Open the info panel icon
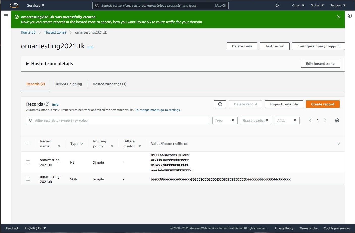The width and height of the screenshot is (355, 233). [350, 16]
